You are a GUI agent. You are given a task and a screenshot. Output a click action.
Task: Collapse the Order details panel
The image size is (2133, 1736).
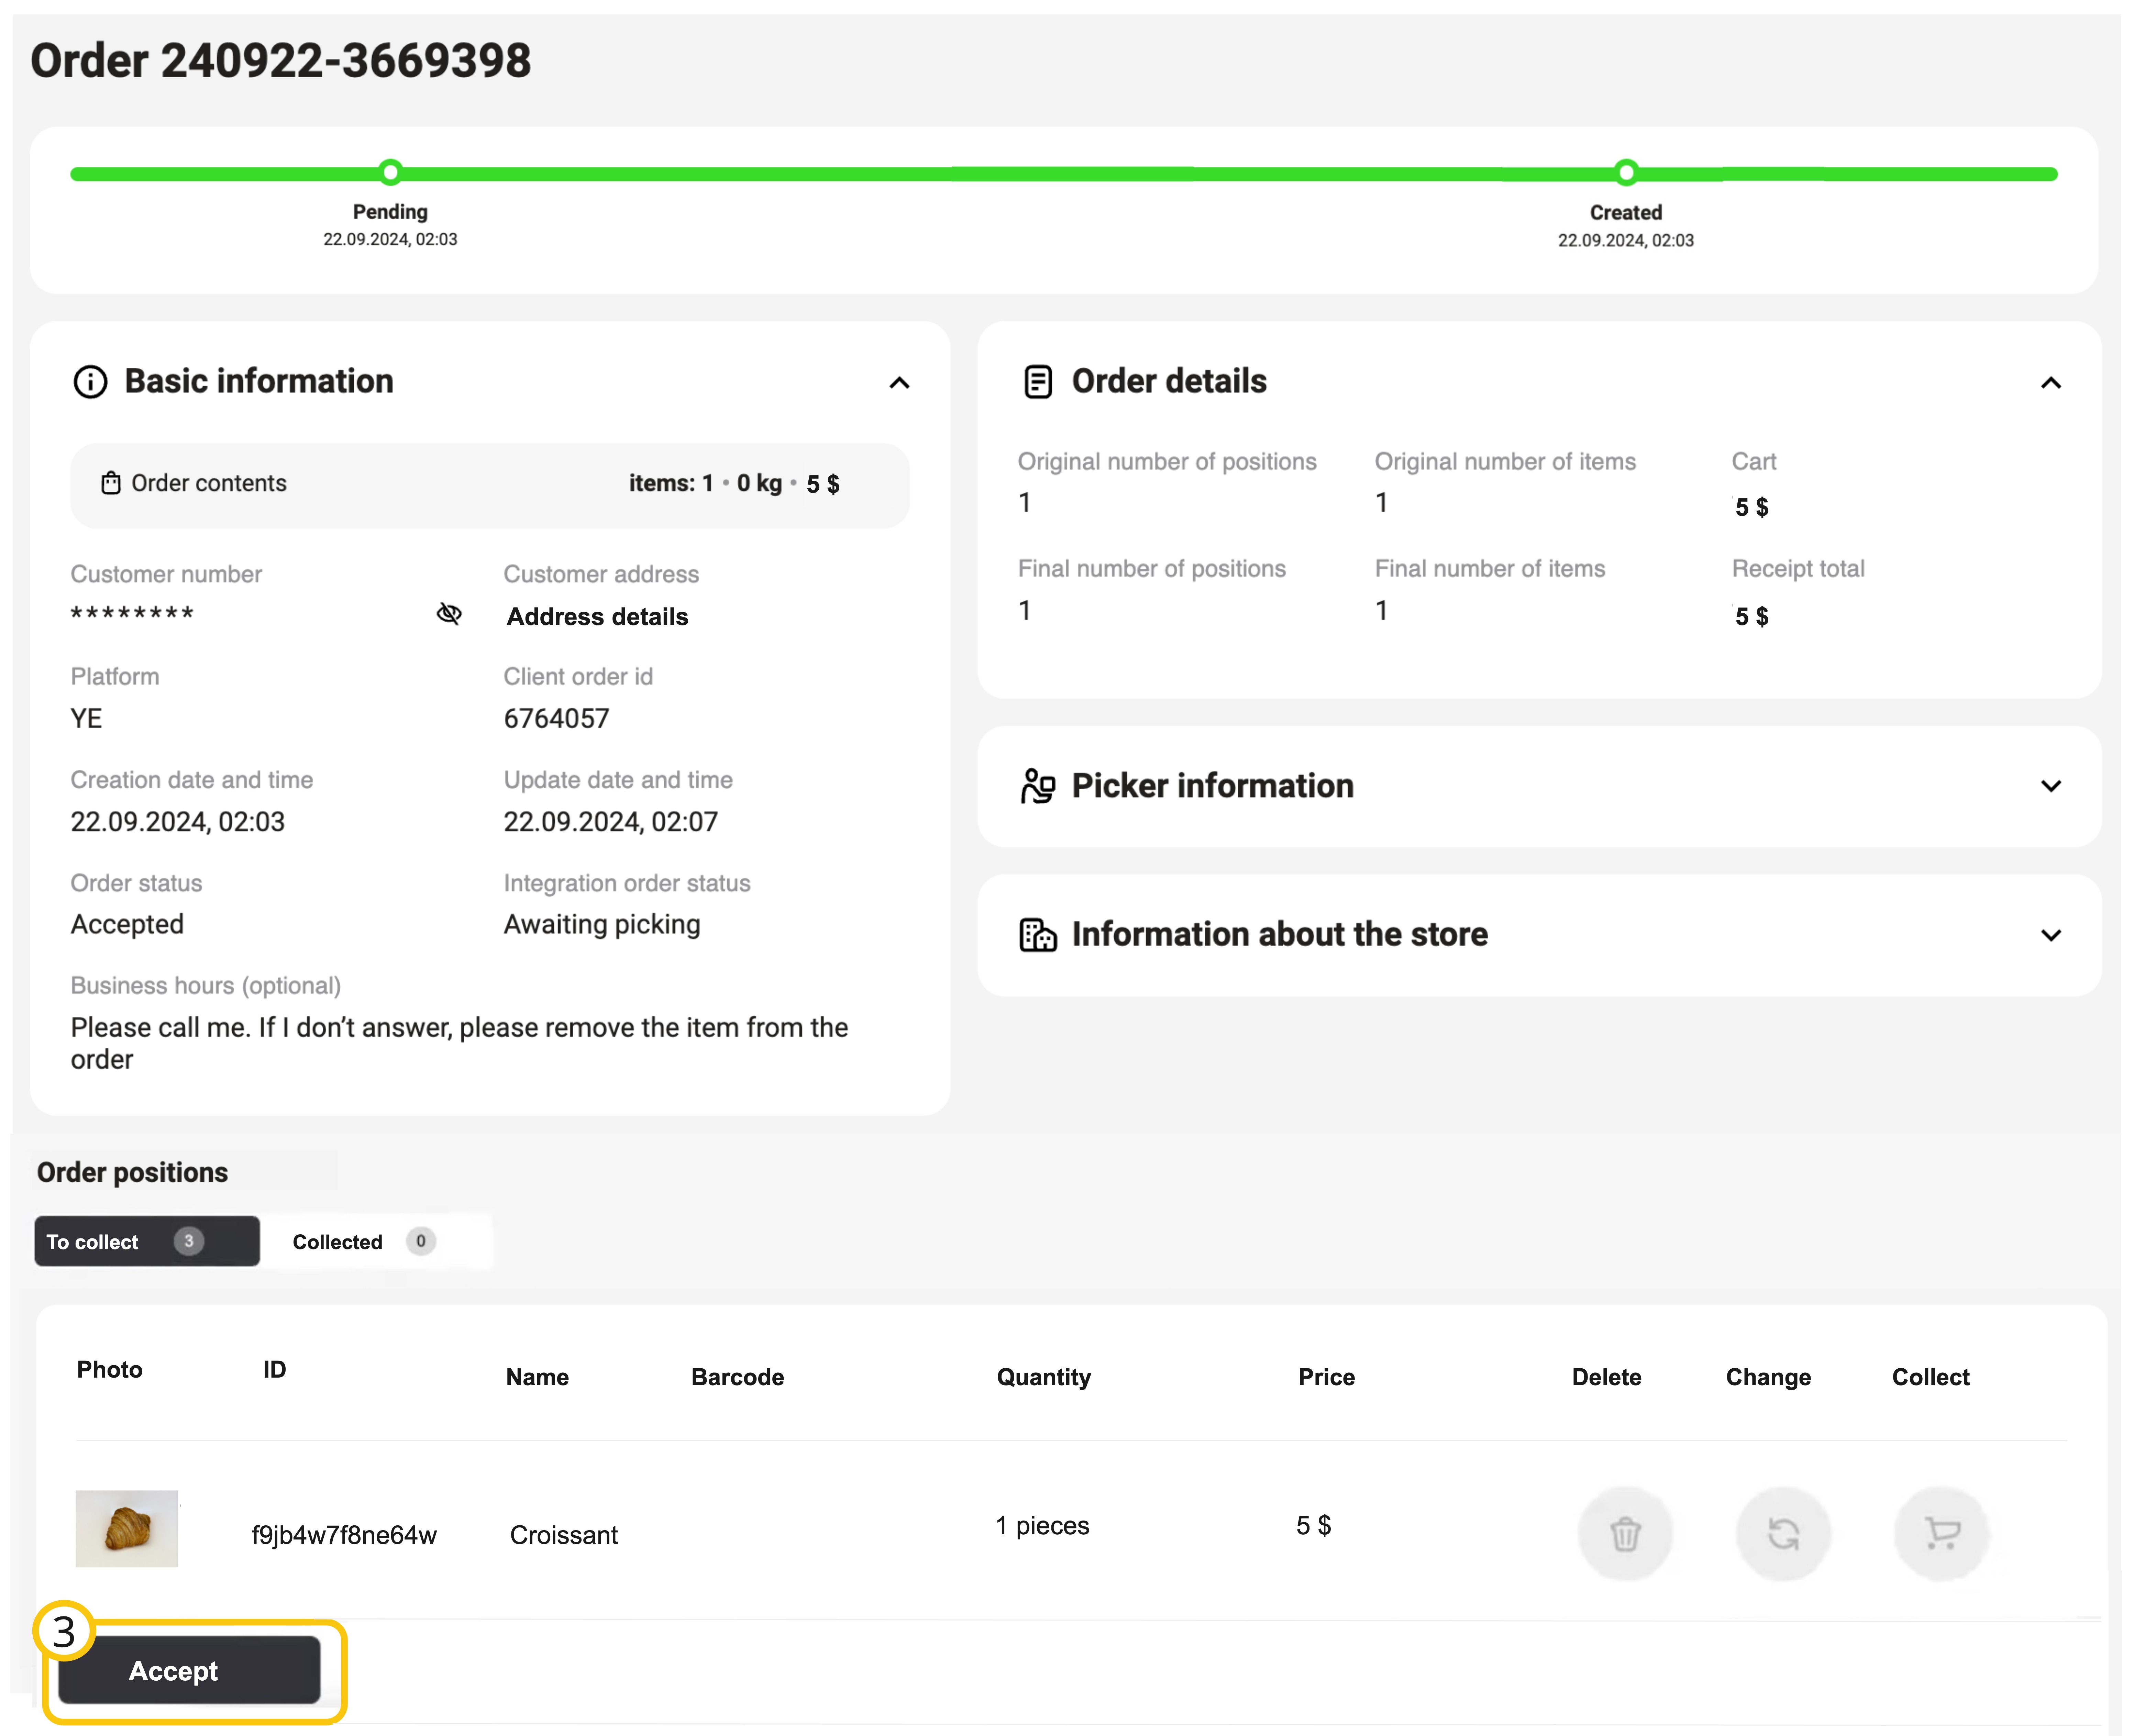(x=2050, y=383)
